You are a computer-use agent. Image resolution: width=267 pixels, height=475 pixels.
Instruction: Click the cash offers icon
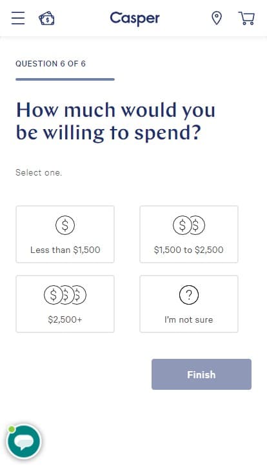coord(46,18)
